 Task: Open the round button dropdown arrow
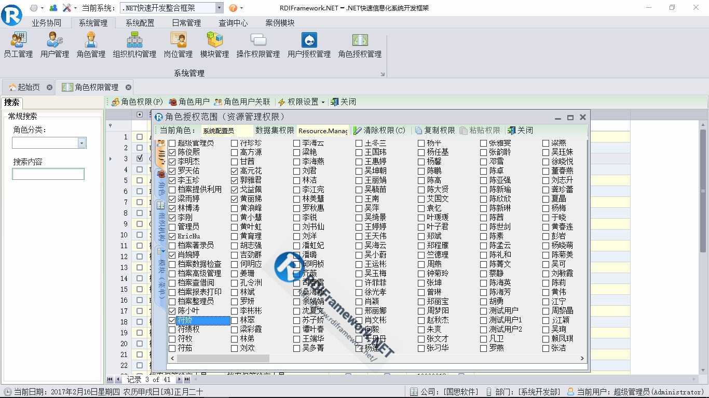pyautogui.click(x=42, y=8)
